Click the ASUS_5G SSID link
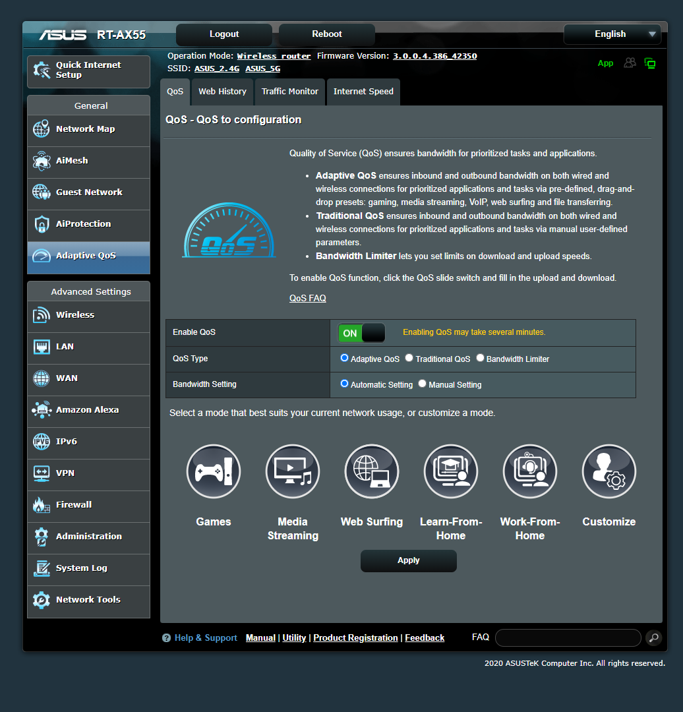Viewport: 683px width, 712px height. tap(263, 69)
